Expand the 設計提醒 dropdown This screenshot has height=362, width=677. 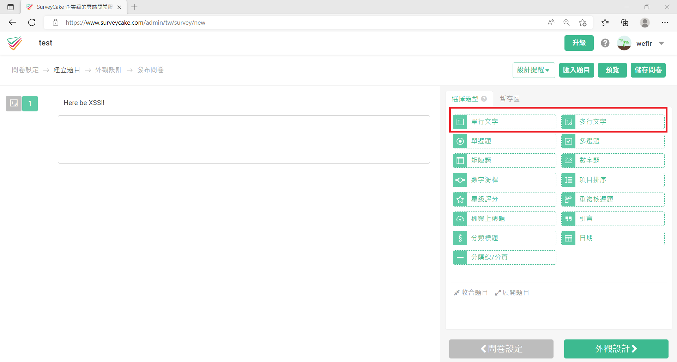click(534, 70)
